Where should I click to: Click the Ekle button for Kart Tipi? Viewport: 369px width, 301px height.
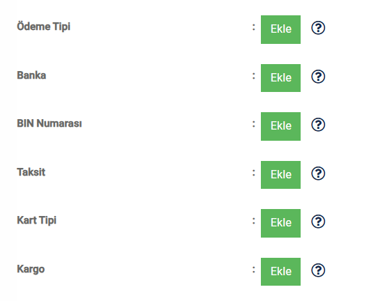(280, 223)
